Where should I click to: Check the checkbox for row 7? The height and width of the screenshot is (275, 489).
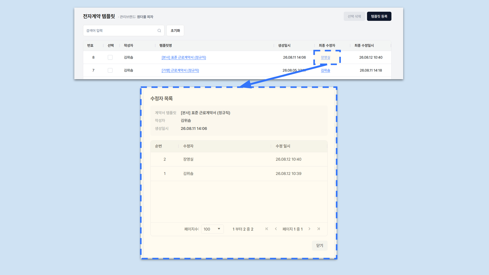110,70
